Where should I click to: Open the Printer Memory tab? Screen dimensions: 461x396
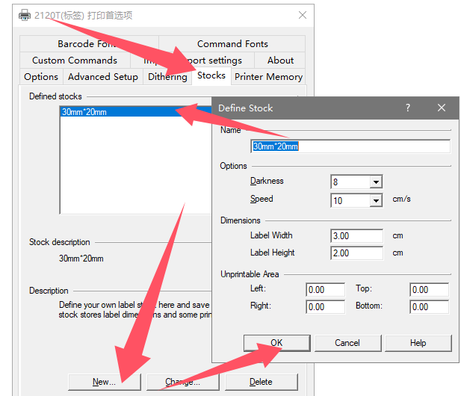(268, 76)
